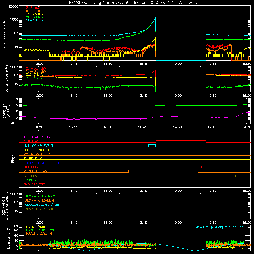Click the NON_SOLAR_EVENT flag label
The height and width of the screenshot is (254, 254).
(x=38, y=146)
